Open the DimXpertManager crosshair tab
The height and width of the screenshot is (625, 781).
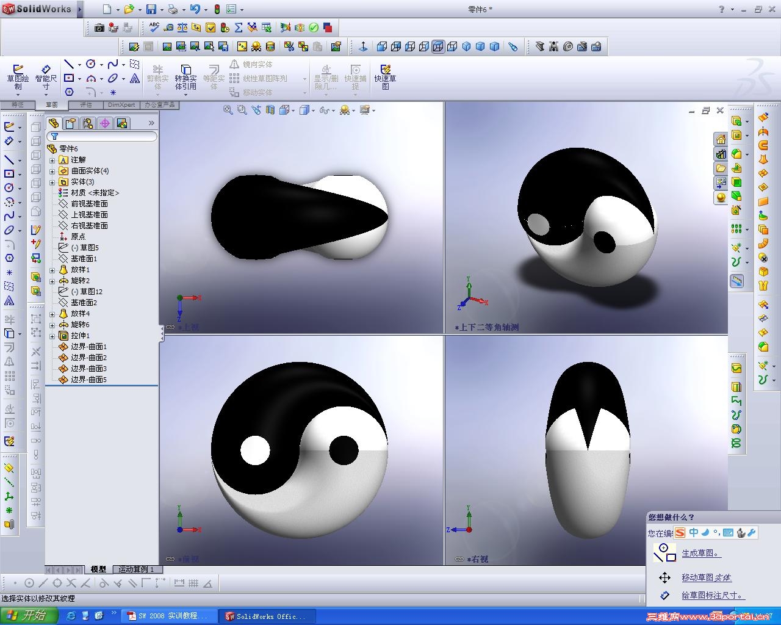tap(105, 123)
